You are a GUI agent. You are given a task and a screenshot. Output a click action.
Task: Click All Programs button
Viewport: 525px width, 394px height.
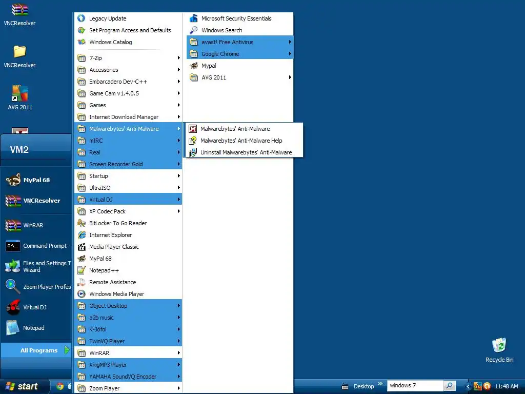[x=36, y=350]
